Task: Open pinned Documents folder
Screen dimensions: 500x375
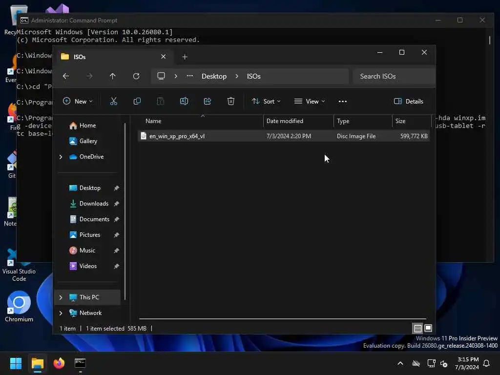Action: [x=94, y=219]
